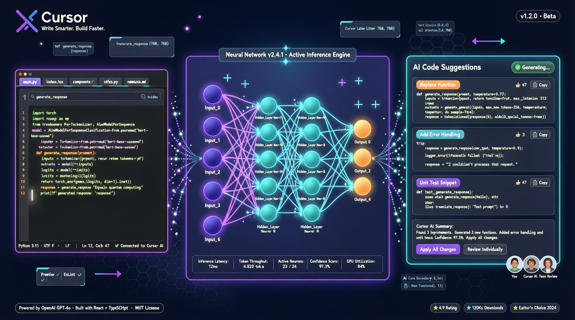Click the Irides button in the search bar
This screenshot has height=320, width=575.
150,97
